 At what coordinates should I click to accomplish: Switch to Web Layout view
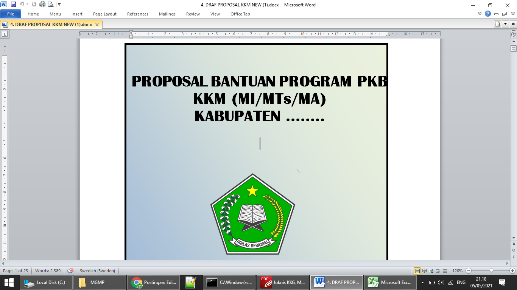tap(431, 271)
